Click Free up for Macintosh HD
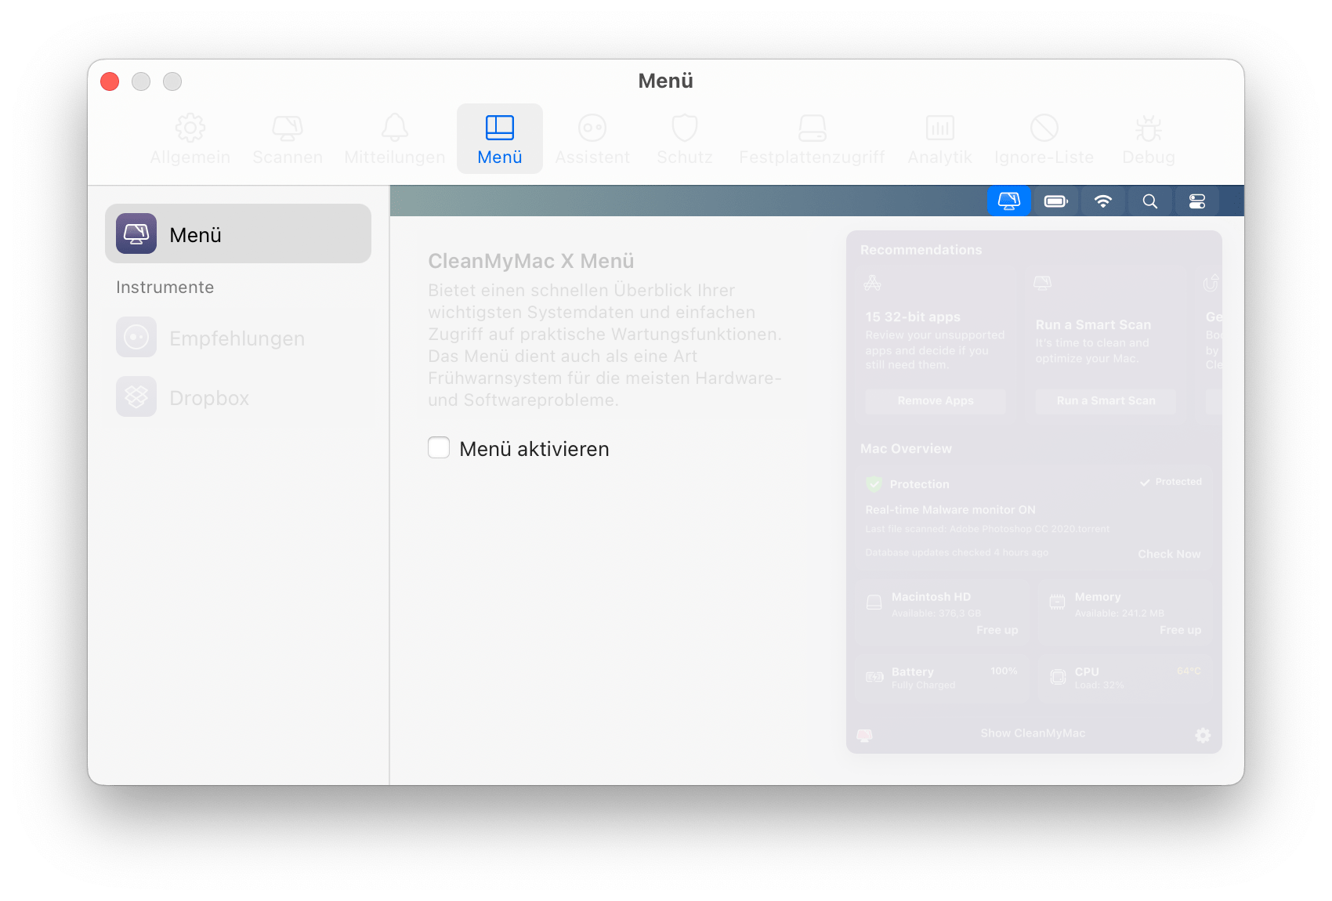Viewport: 1332px width, 901px height. pyautogui.click(x=997, y=630)
